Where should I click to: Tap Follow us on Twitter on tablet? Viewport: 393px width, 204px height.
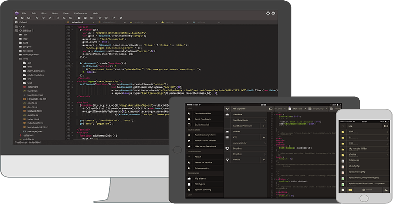tap(205, 141)
